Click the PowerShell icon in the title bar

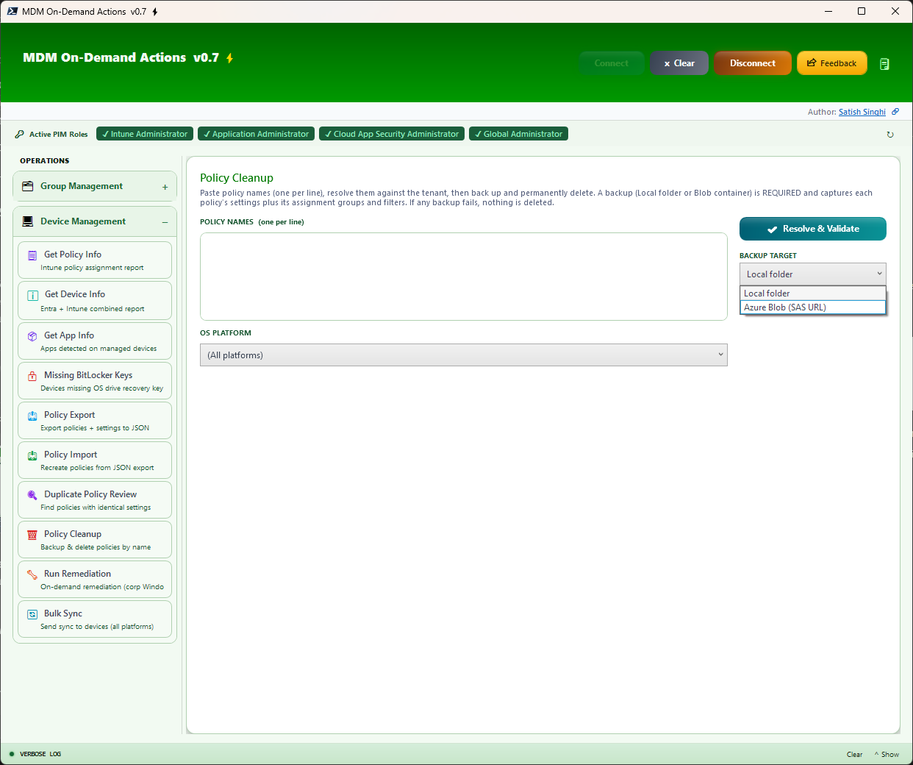click(x=12, y=11)
